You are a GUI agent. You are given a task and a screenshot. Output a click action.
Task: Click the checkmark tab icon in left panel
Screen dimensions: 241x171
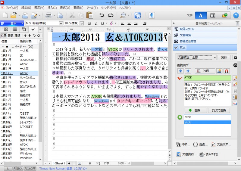33,29
